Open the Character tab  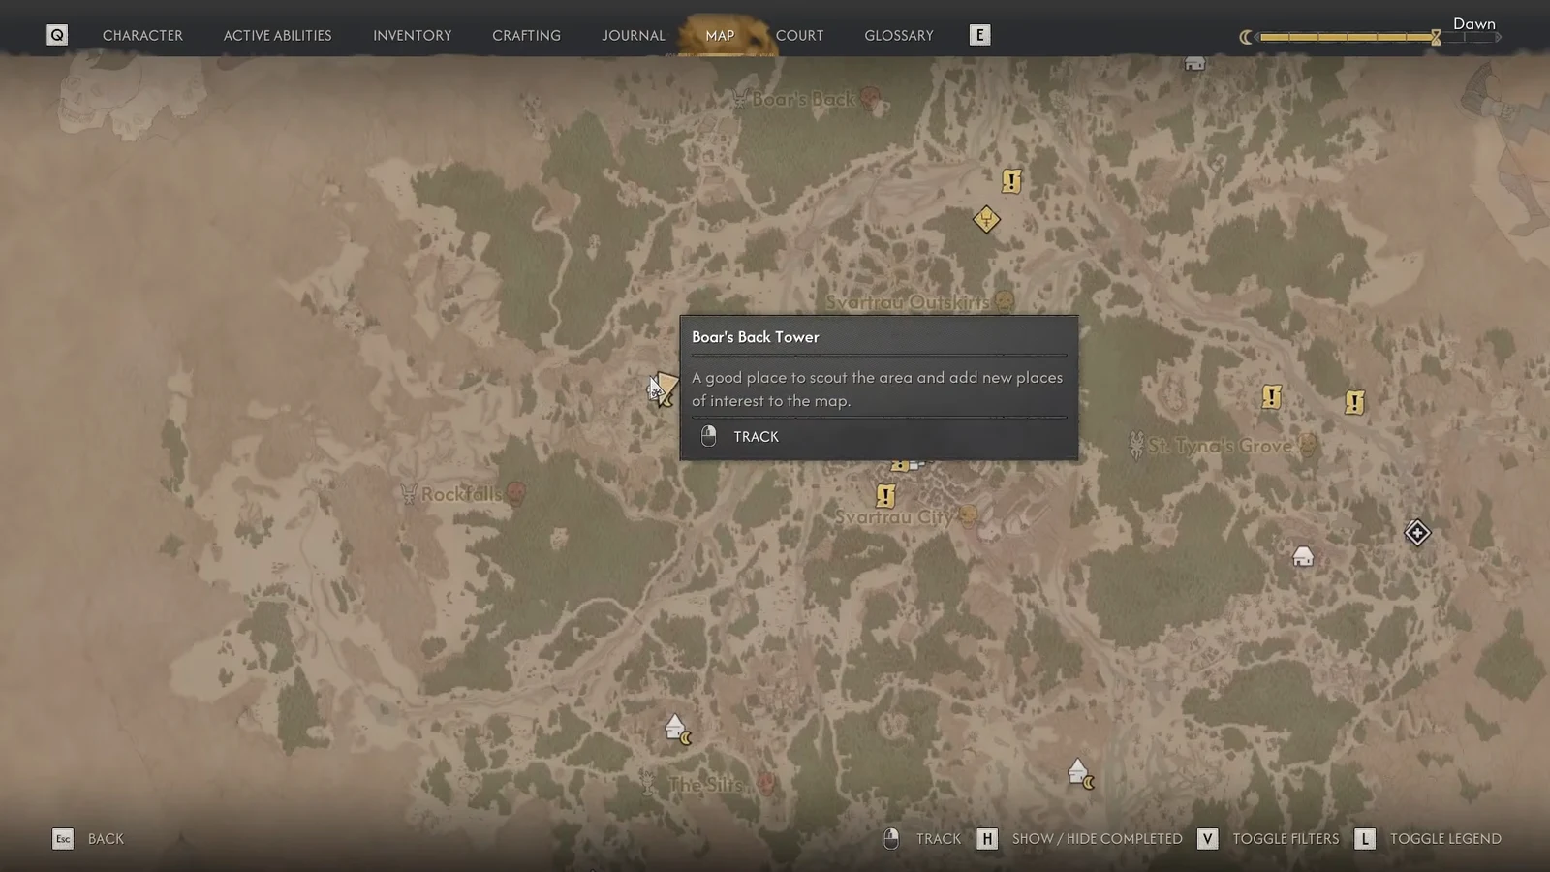tap(142, 35)
